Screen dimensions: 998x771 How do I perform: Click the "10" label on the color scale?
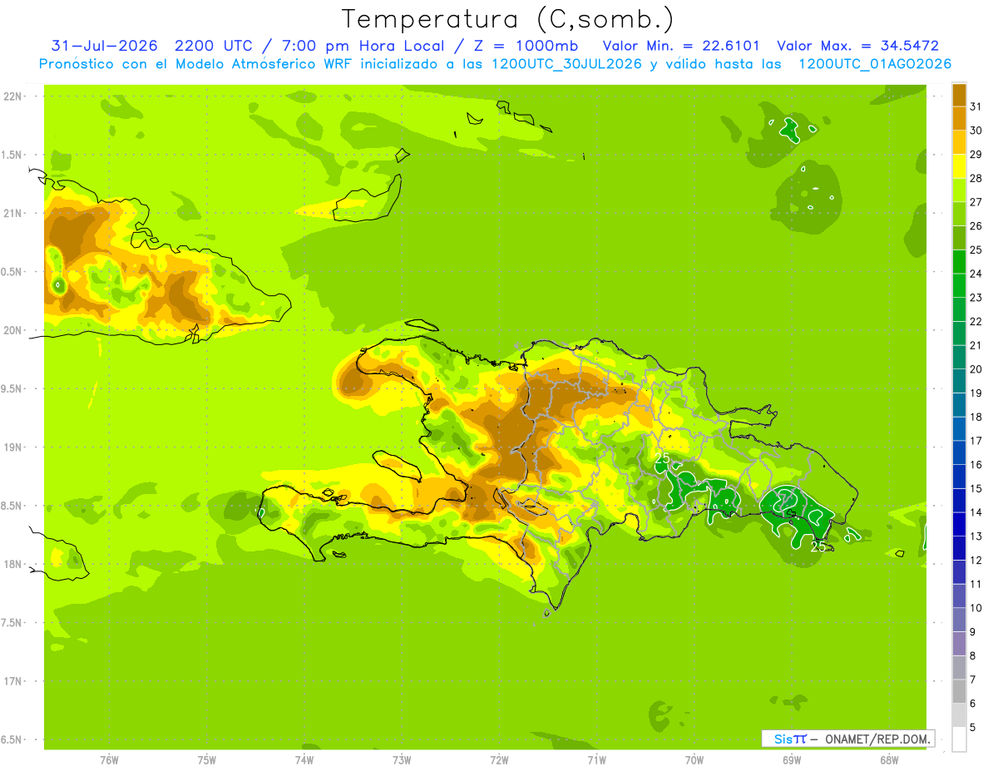coord(976,609)
